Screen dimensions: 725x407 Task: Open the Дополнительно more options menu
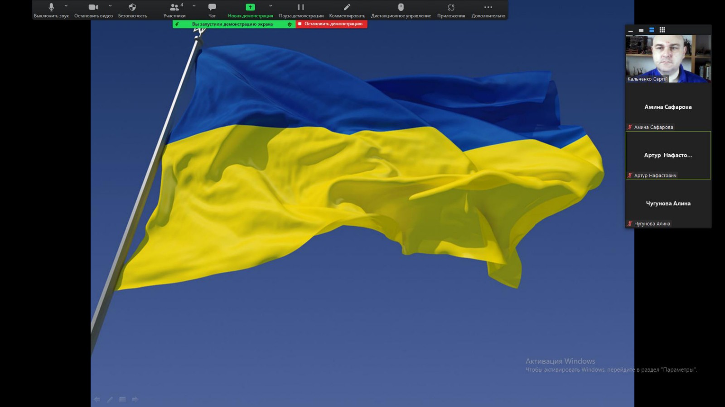pos(488,10)
